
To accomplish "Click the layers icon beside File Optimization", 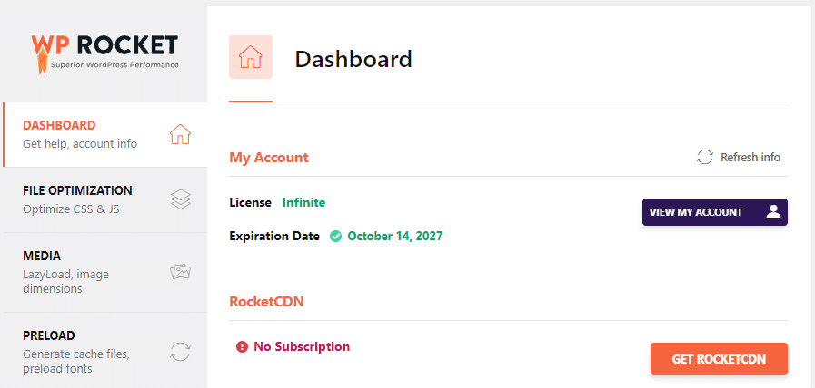I will point(180,199).
